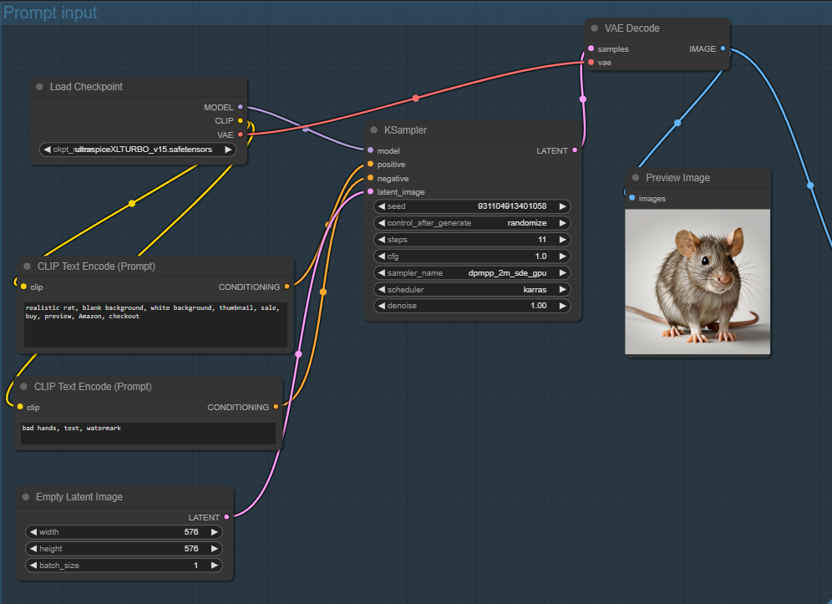832x604 pixels.
Task: Click the clip input socket of the 'bad hands' node
Action: (20, 407)
